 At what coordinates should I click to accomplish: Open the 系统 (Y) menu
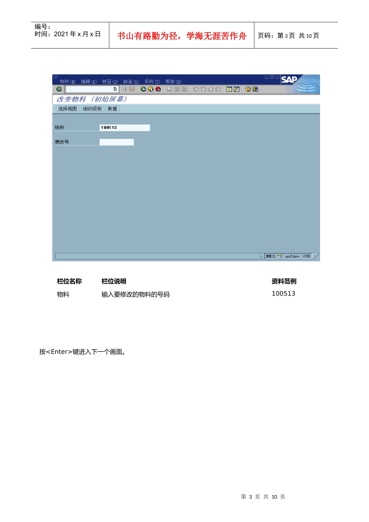[x=152, y=82]
